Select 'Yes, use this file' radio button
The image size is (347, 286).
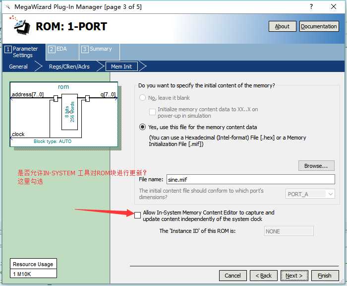click(x=142, y=127)
